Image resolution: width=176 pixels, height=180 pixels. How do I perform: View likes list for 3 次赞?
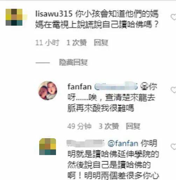(109, 126)
